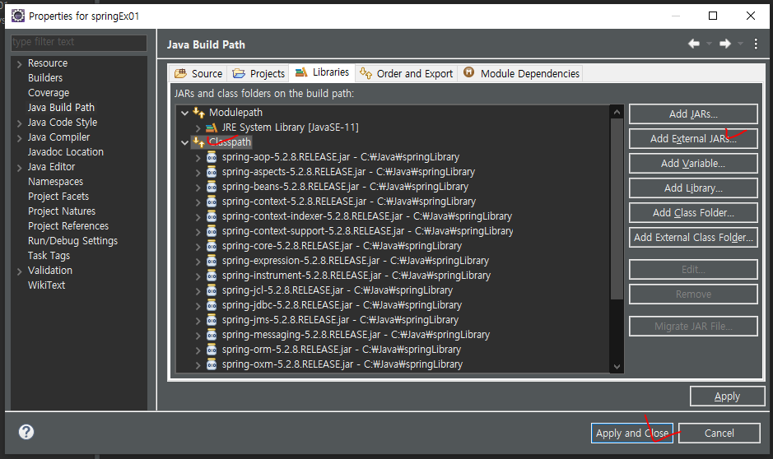Image resolution: width=773 pixels, height=459 pixels.
Task: Click Apply and Close button
Action: click(x=632, y=433)
